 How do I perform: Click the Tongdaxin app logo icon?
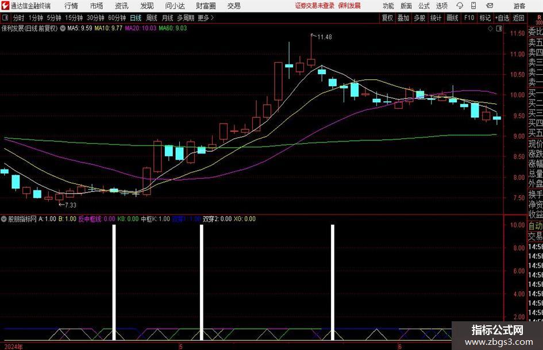tap(5, 6)
